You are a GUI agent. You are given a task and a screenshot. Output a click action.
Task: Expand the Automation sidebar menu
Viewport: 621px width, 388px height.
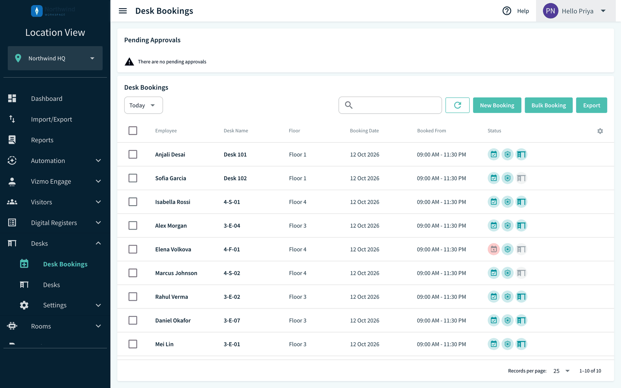click(55, 161)
